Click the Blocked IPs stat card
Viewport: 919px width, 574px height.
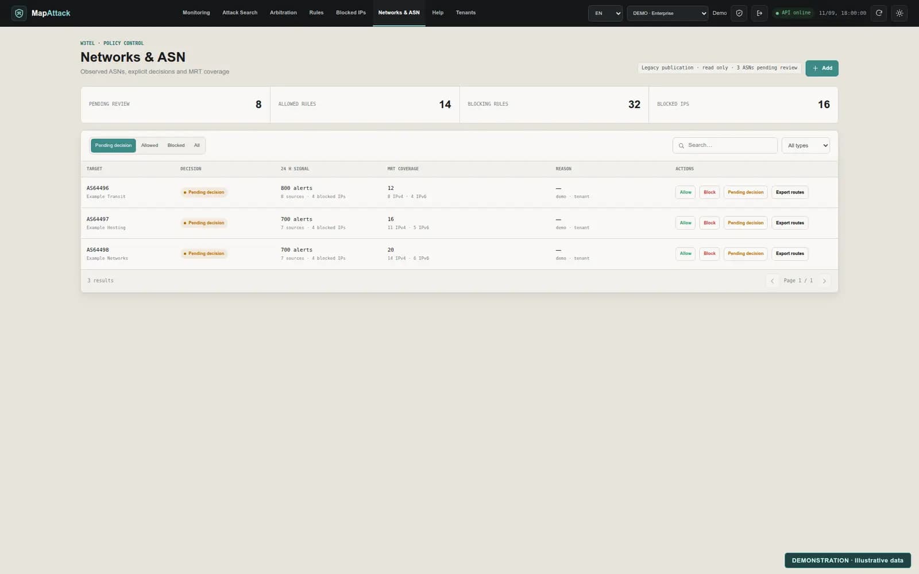click(x=743, y=104)
